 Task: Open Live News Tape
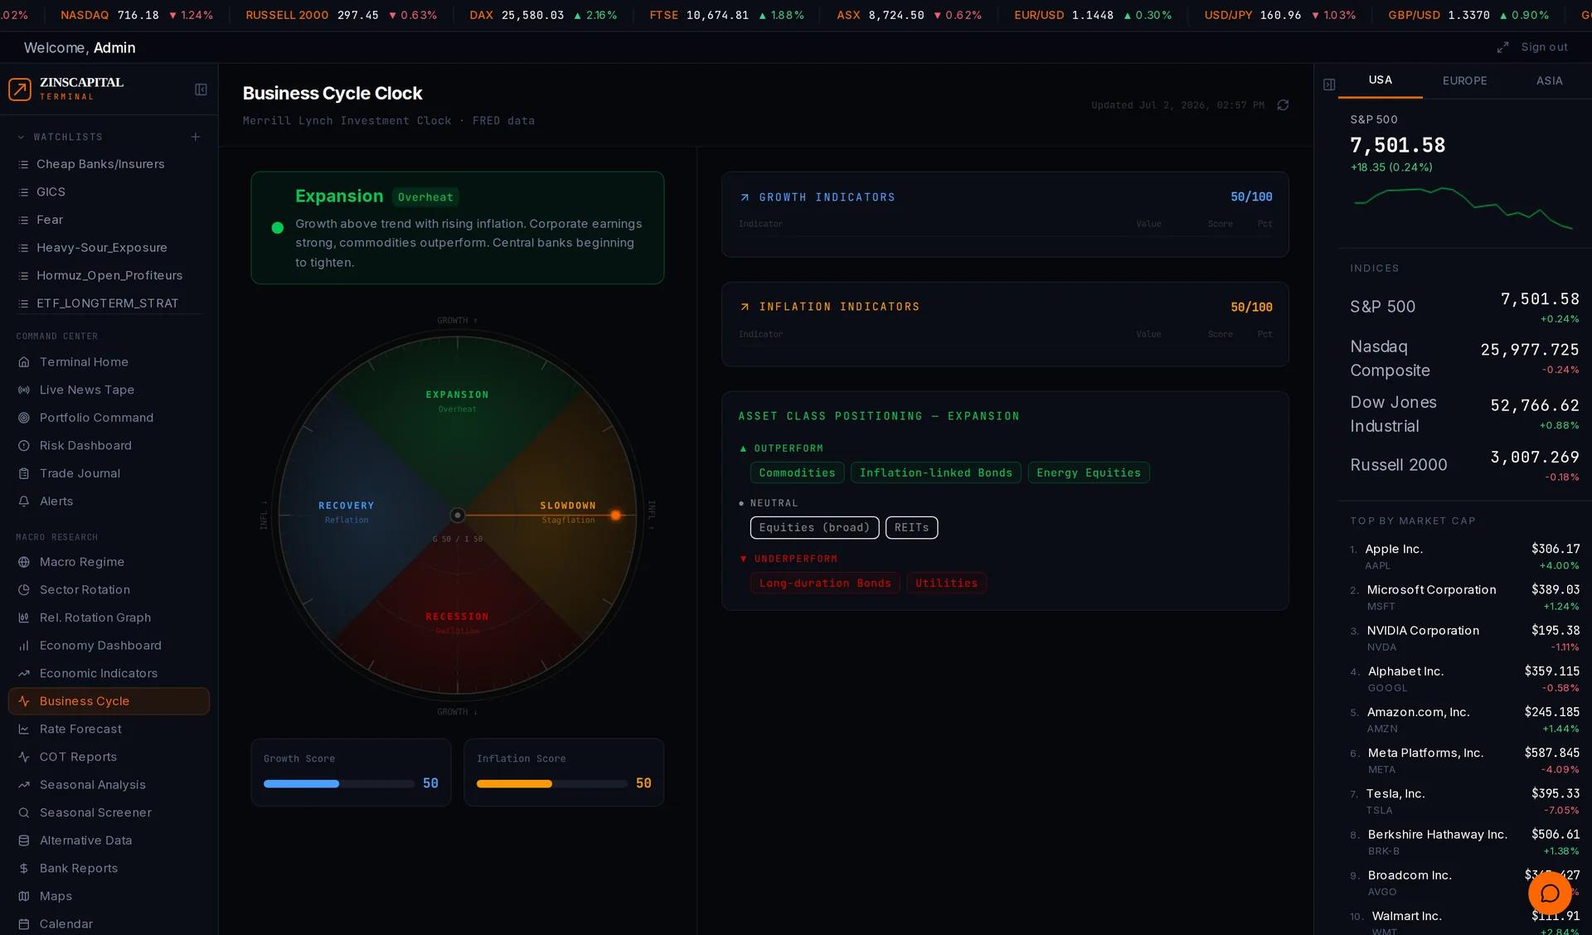point(109,390)
